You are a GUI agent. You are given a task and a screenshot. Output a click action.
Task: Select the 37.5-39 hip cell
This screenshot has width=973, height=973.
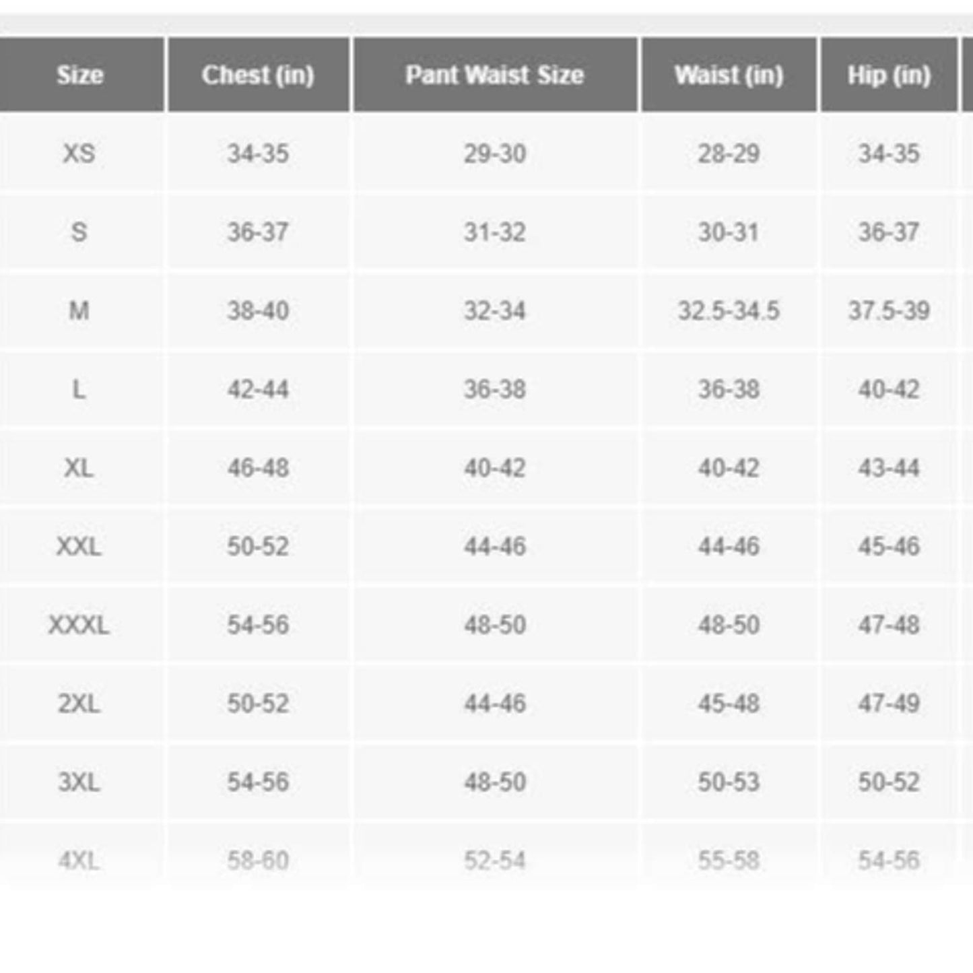click(x=889, y=310)
